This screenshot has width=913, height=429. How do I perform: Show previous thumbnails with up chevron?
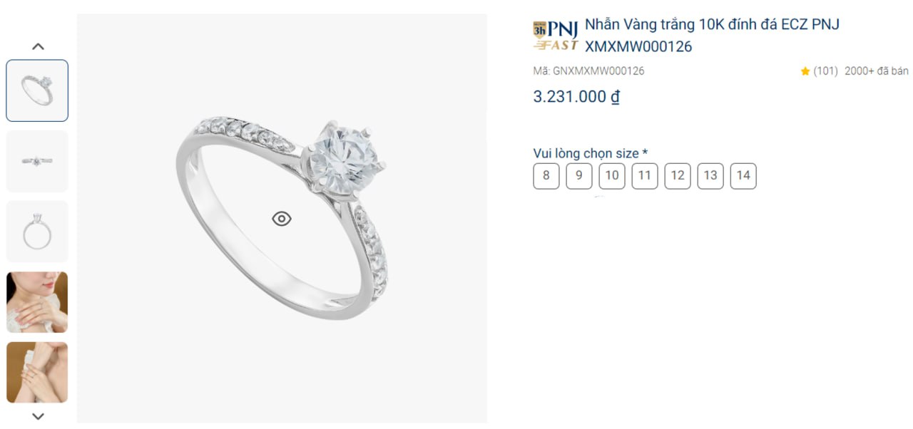pos(39,46)
